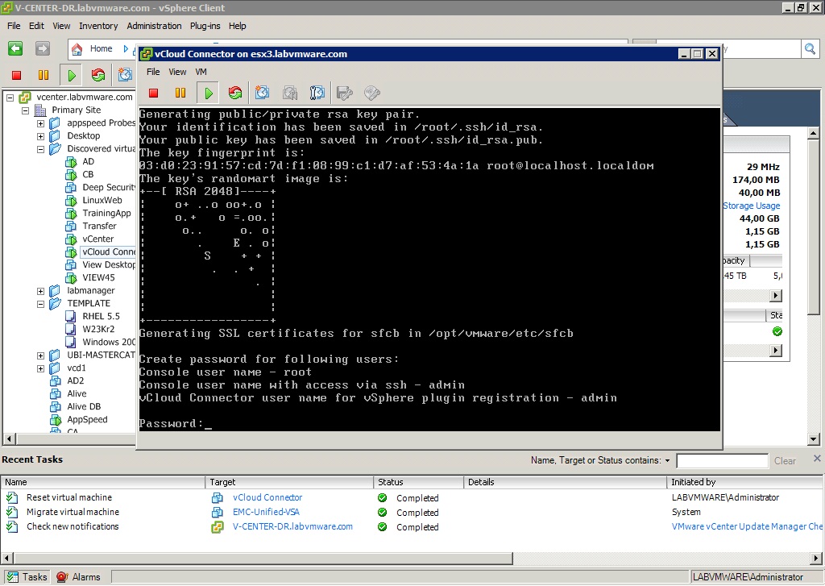Select the LinuxWeb virtual machine

coord(102,201)
